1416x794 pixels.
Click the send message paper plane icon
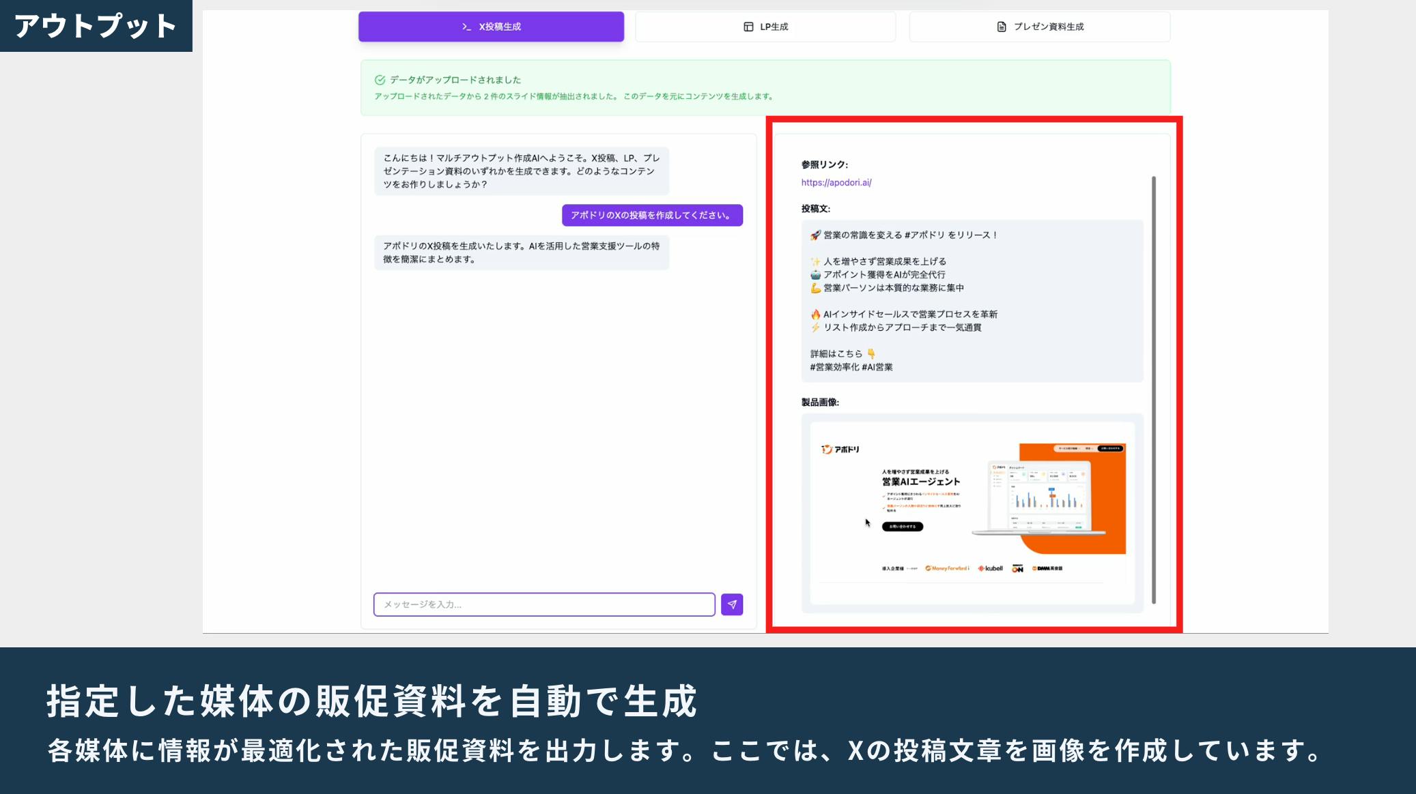click(x=732, y=604)
